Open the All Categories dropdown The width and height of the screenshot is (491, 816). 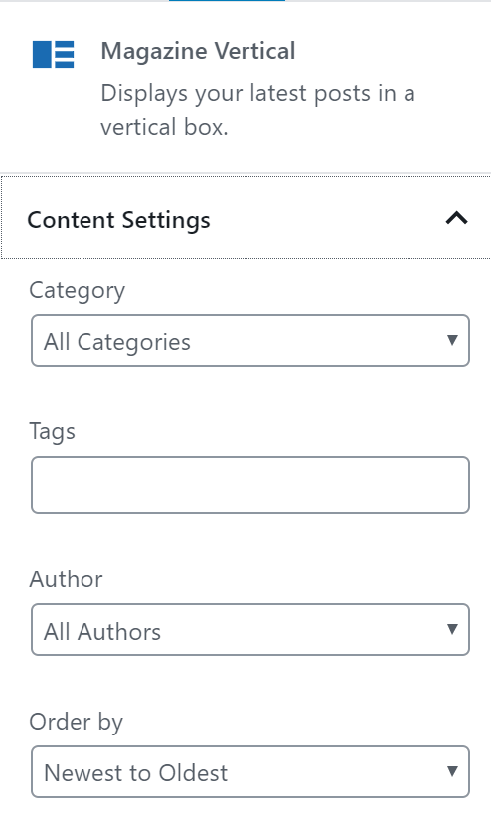pos(250,340)
